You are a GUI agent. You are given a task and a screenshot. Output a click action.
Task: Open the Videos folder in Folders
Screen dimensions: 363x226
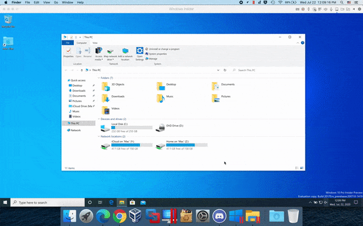coord(111,110)
